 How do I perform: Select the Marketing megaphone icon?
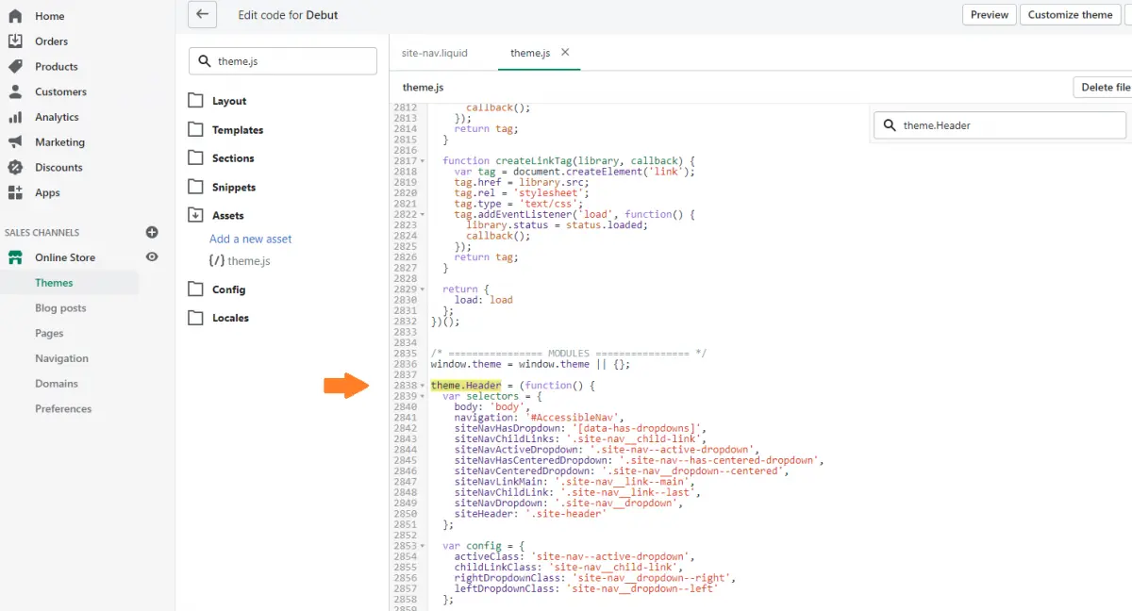pyautogui.click(x=15, y=141)
